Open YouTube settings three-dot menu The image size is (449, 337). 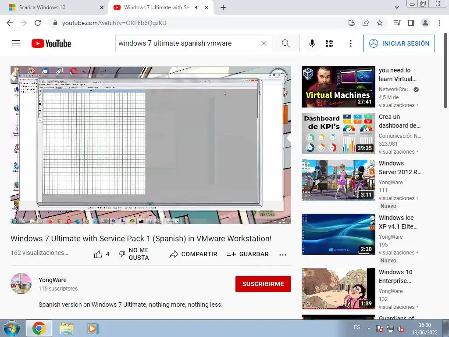pos(351,43)
